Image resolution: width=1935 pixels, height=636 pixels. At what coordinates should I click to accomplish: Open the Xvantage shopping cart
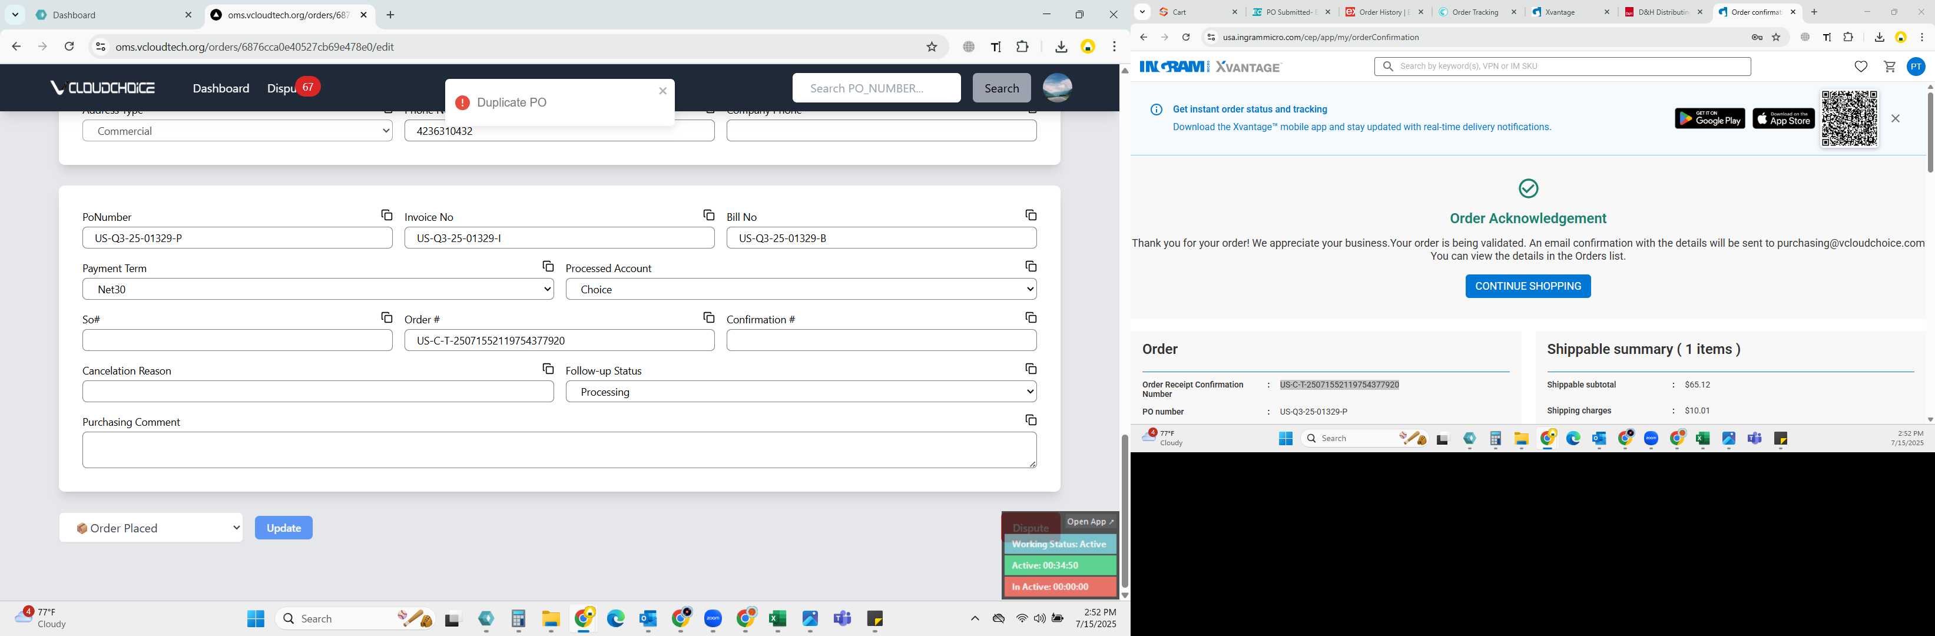1889,67
